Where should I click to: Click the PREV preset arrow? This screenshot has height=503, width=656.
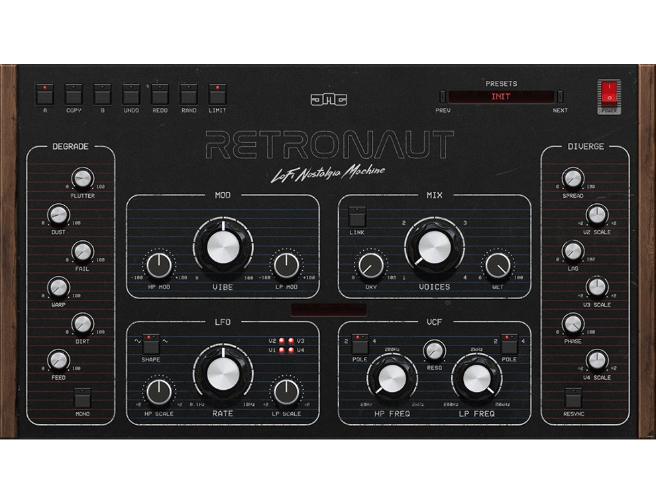pos(443,97)
